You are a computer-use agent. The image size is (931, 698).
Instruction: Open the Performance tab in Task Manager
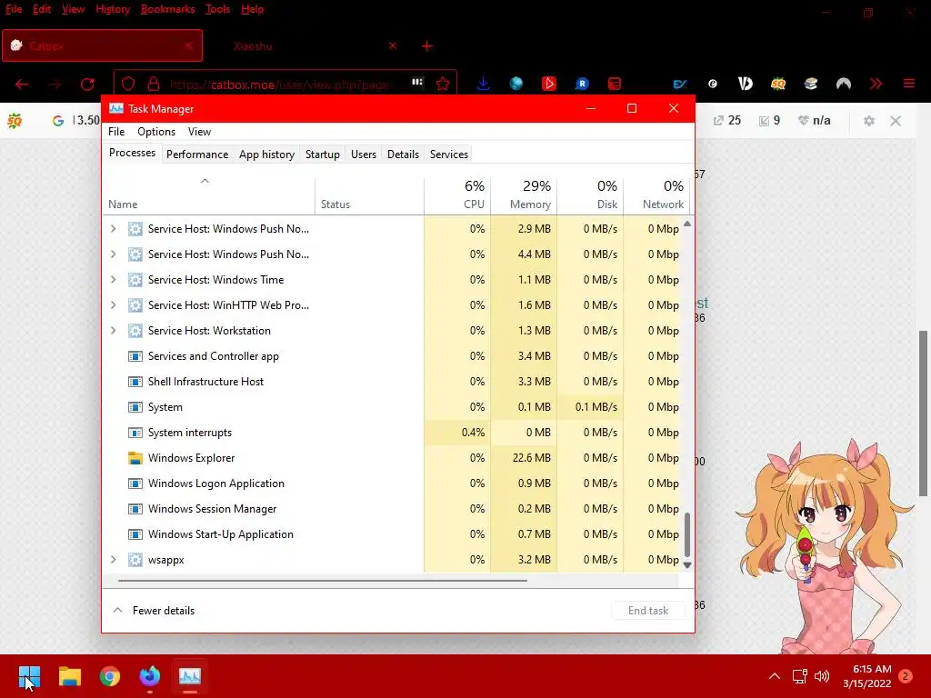[x=197, y=155]
